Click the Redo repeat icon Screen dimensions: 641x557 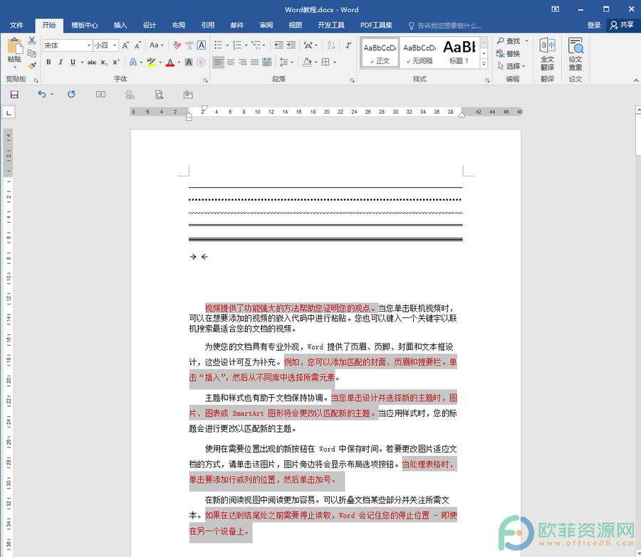pos(71,95)
